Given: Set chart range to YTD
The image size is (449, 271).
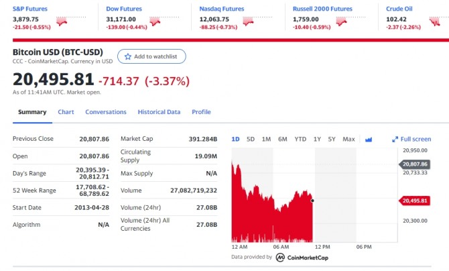Looking at the screenshot, I should (300, 140).
